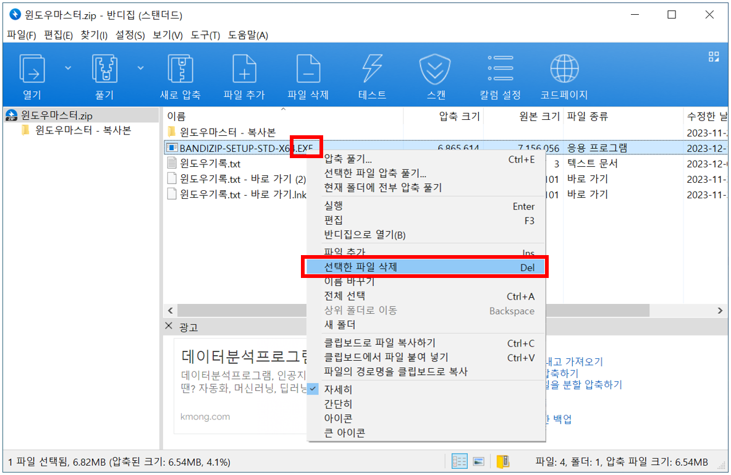Viewport: 731px width, 475px height.
Task: Open the 설정(S) menu
Action: point(130,35)
